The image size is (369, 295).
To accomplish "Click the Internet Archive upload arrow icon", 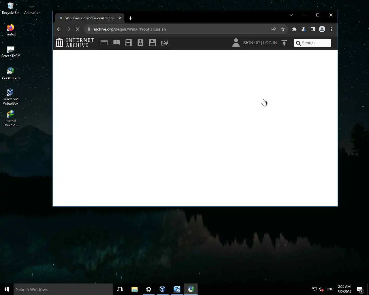I will [x=284, y=43].
